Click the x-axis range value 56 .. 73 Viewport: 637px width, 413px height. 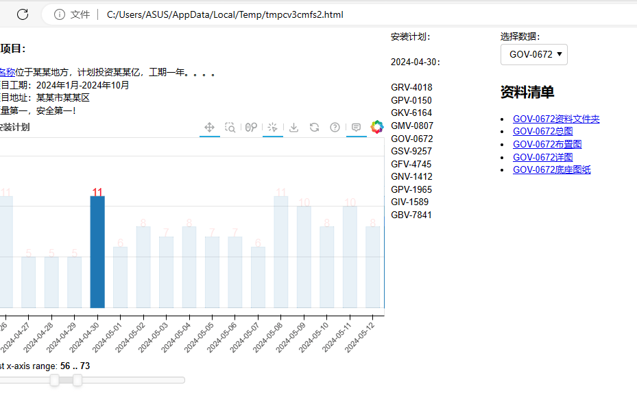point(75,366)
